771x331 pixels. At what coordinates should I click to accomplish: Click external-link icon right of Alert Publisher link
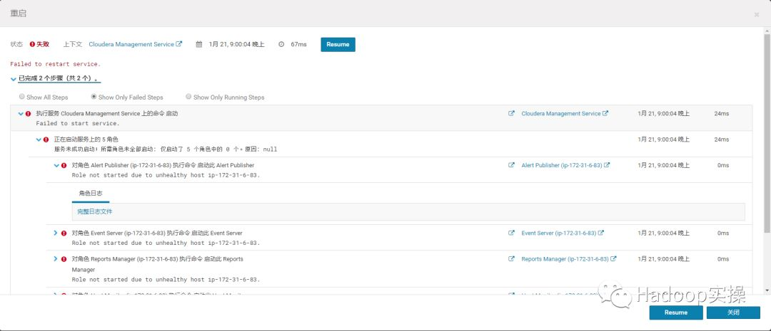[x=607, y=165]
